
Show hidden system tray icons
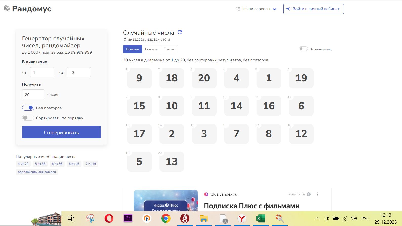(317, 218)
